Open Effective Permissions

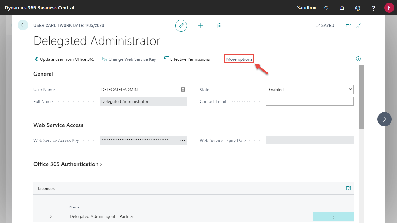(x=187, y=59)
